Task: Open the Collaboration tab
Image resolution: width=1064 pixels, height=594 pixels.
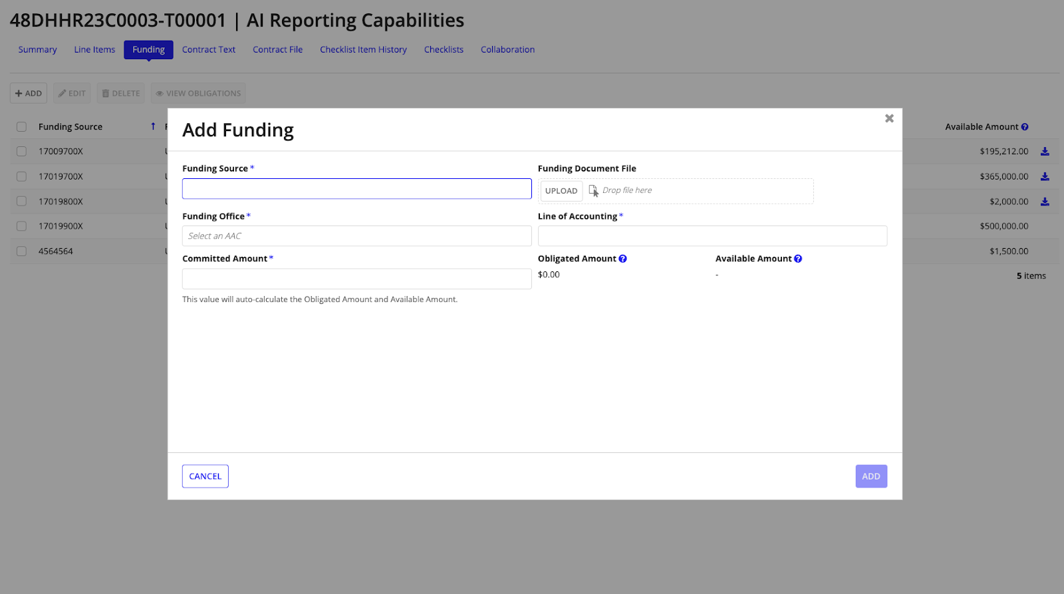Action: pos(507,50)
